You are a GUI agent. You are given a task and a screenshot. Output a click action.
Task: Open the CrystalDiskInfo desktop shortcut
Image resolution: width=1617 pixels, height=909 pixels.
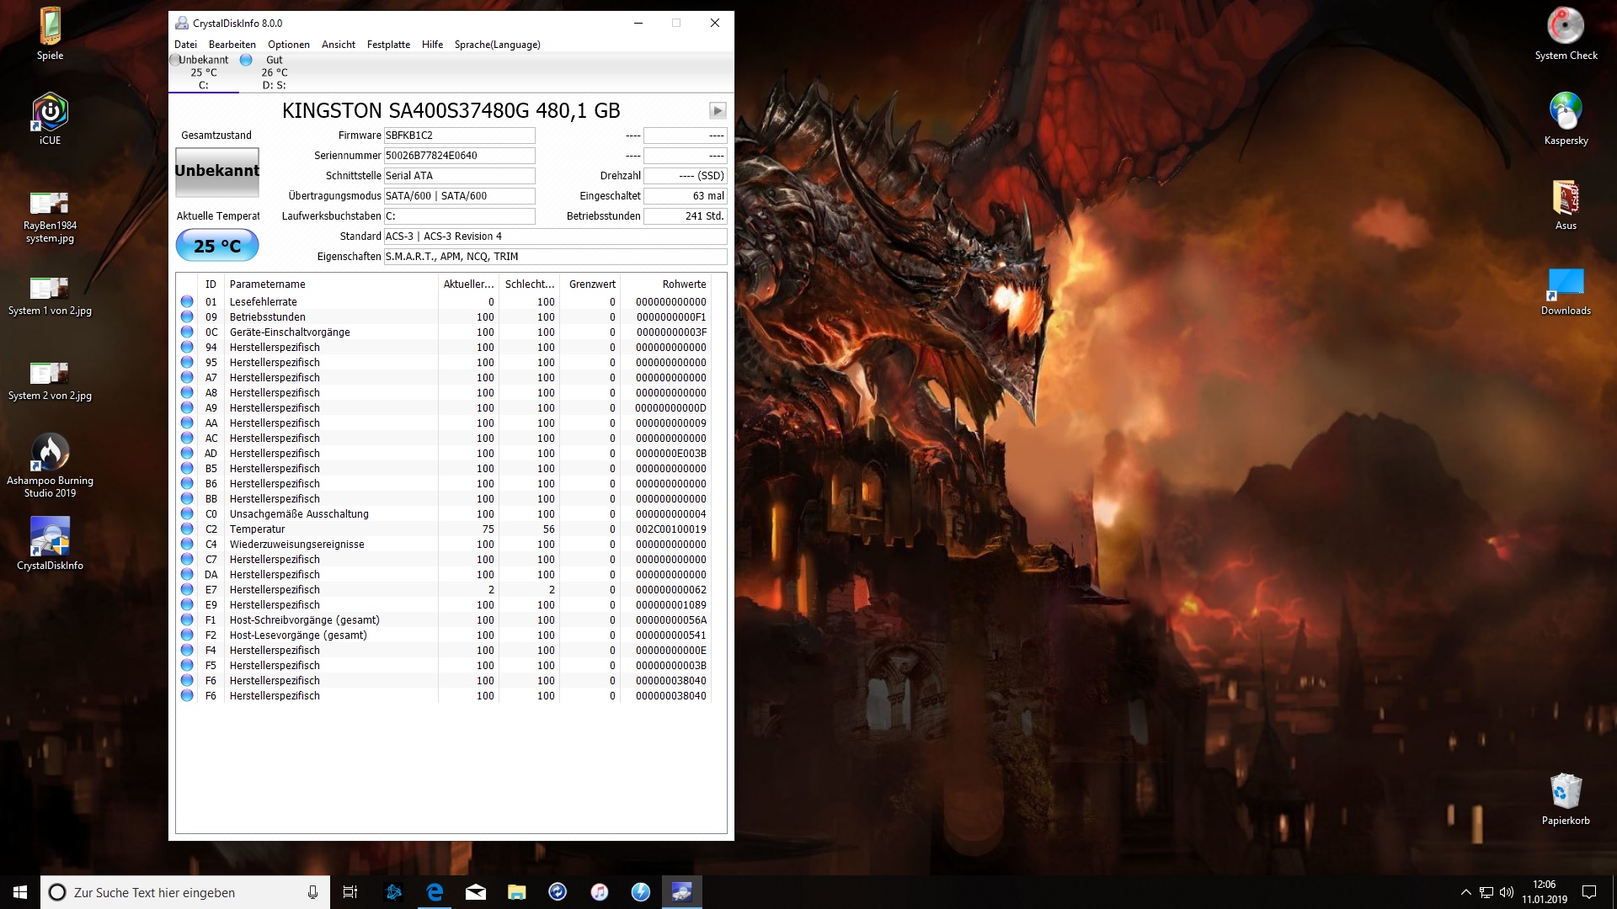(x=50, y=544)
